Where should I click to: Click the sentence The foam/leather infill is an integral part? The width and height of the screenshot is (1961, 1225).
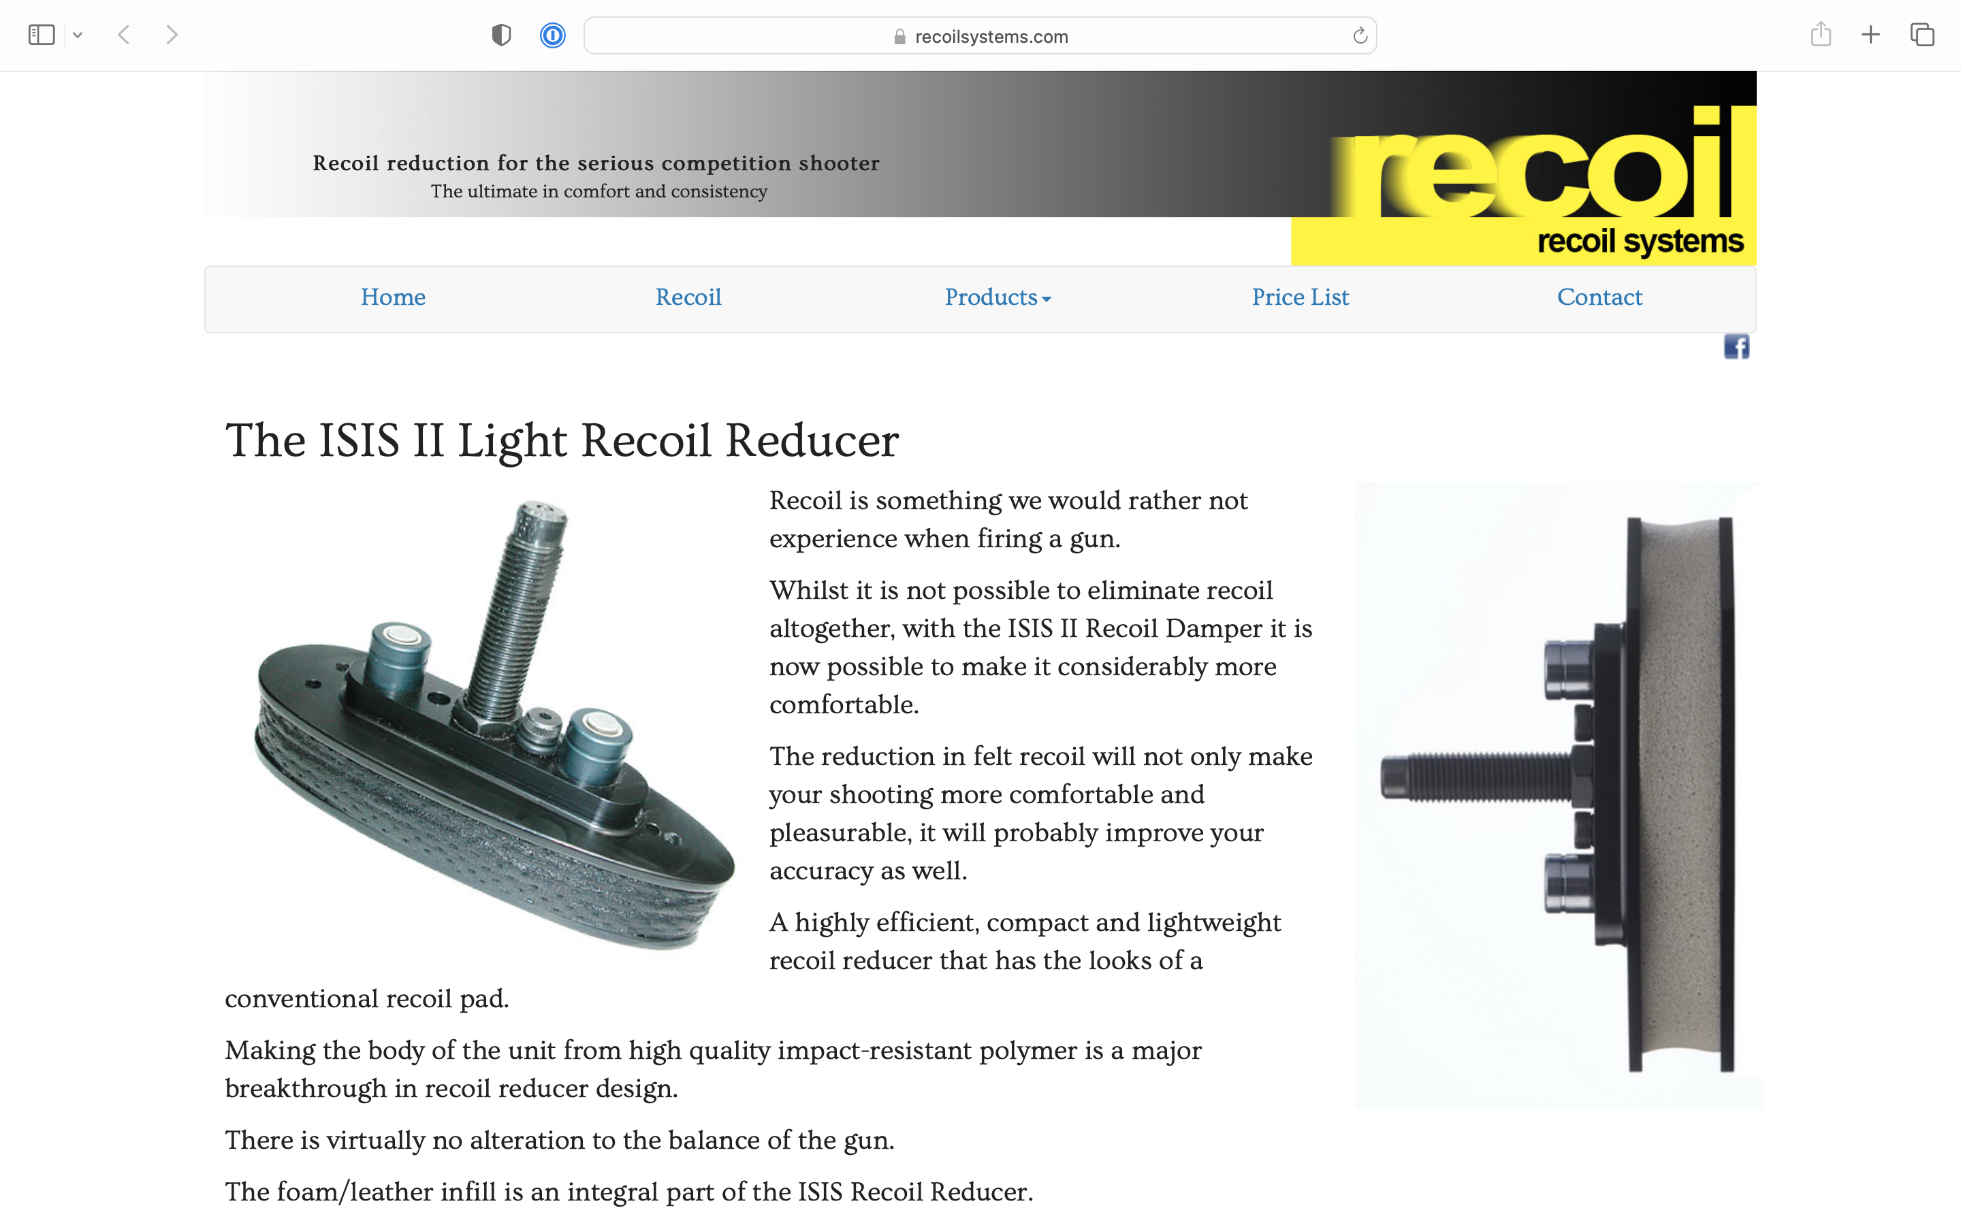629,1192
